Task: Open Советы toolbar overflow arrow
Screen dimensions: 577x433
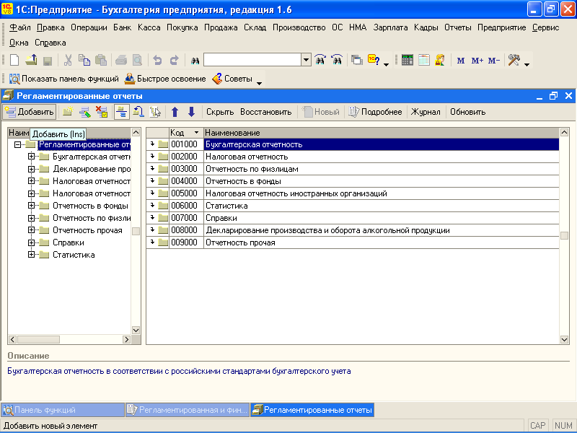Action: [x=259, y=83]
